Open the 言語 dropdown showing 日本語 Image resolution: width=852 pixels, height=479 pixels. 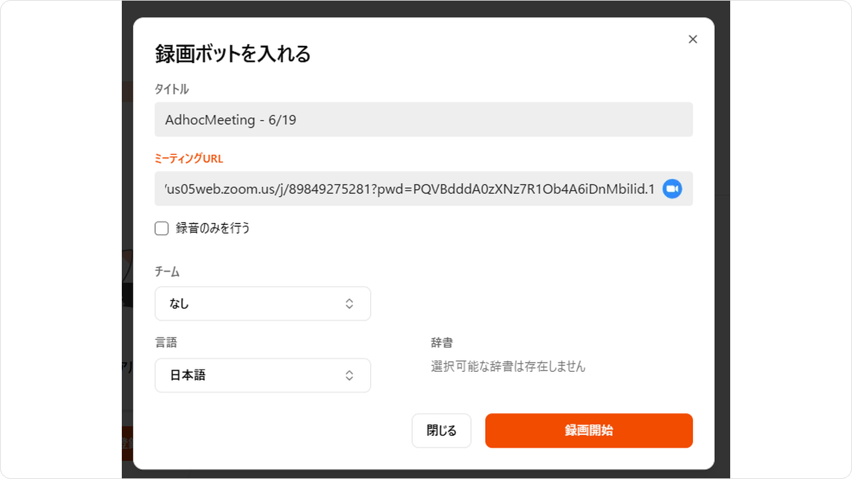263,375
